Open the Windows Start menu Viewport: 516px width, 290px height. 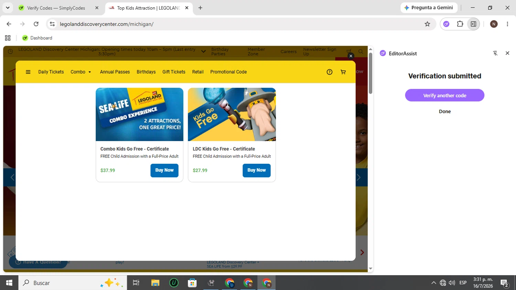pyautogui.click(x=9, y=283)
